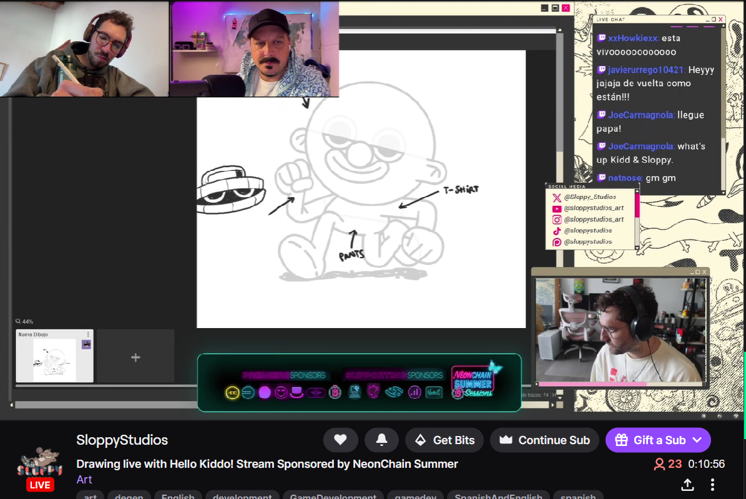Click the plus tile for new drawing
Screen dimensions: 746x499
click(x=135, y=357)
